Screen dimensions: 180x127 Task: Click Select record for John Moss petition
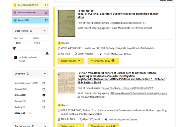pyautogui.click(x=71, y=61)
